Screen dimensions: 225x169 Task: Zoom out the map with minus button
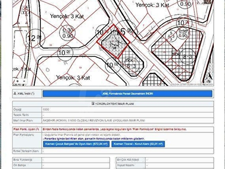pyautogui.click(x=24, y=81)
